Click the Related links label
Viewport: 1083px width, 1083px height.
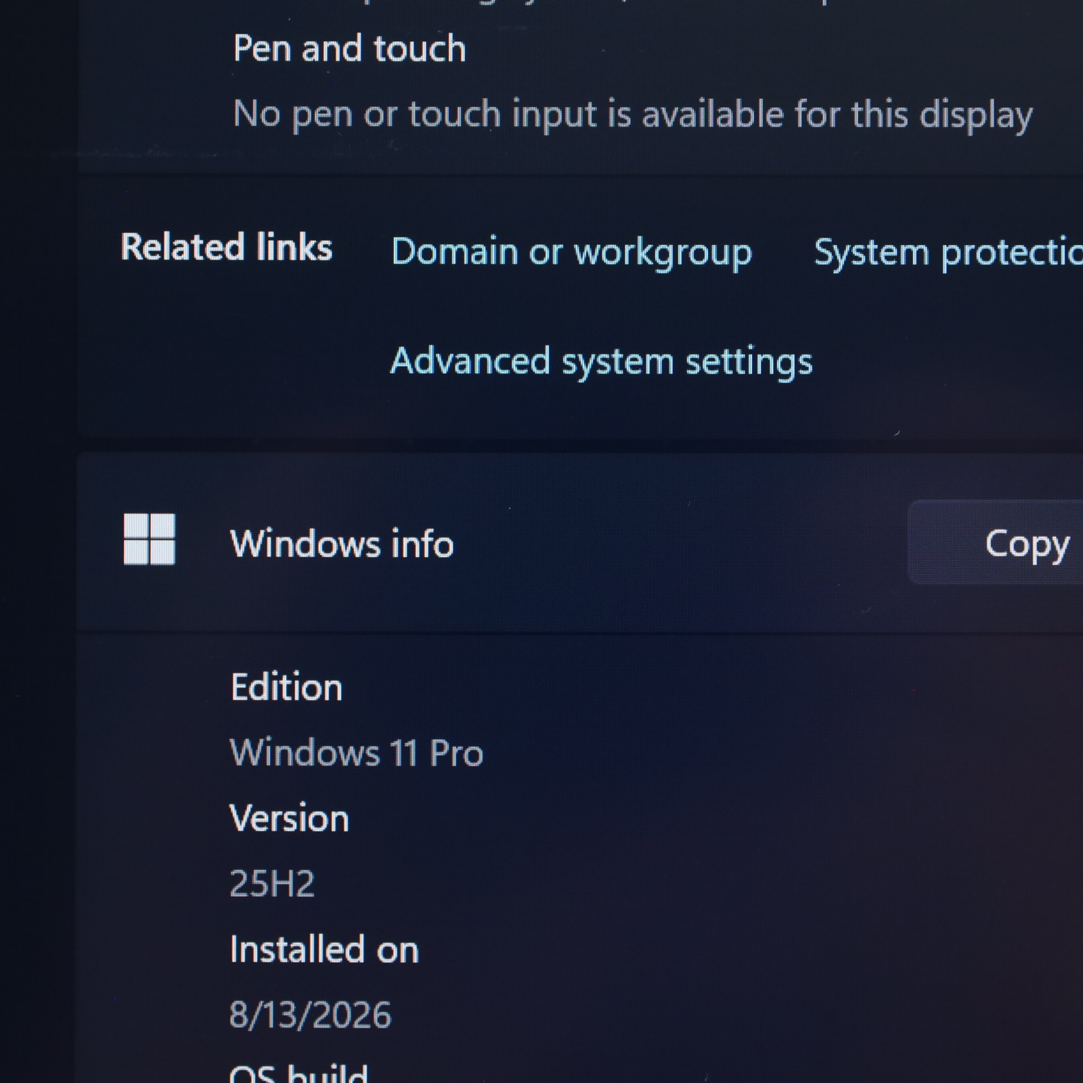tap(227, 247)
